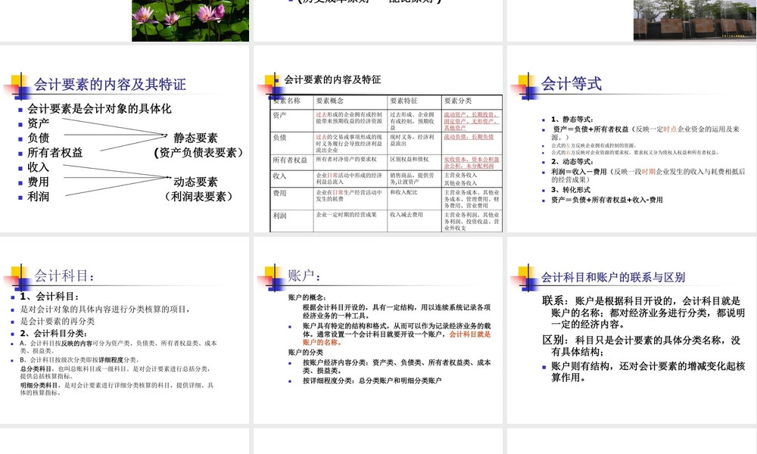
Task: Click the bullet 2、会计科目分类:
Action: click(x=54, y=334)
